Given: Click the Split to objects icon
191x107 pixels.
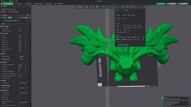Looking at the screenshot, I should tap(91, 7).
